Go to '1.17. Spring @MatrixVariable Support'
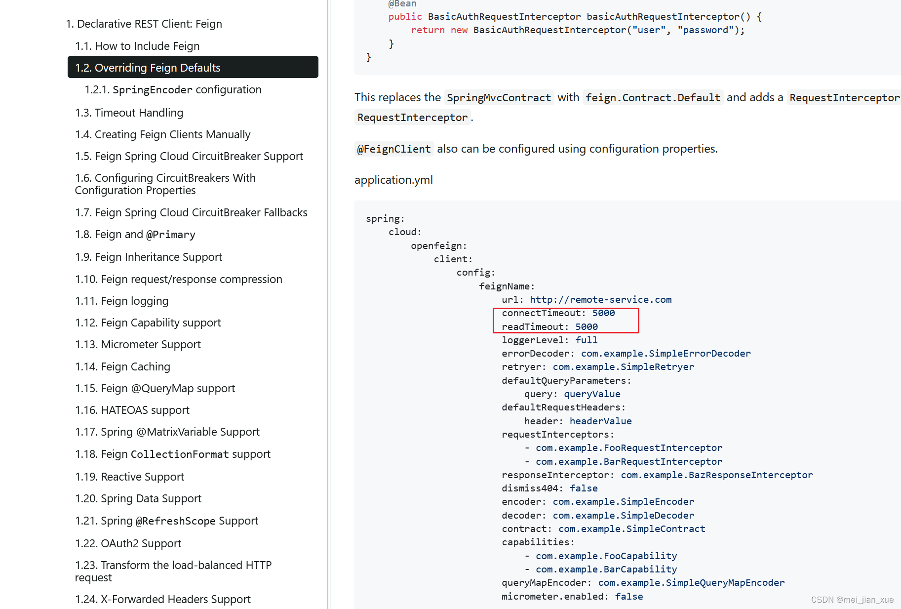 click(167, 432)
